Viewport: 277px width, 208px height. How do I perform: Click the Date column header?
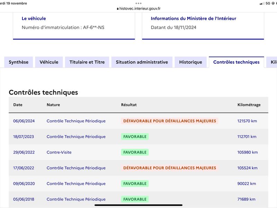(18, 105)
